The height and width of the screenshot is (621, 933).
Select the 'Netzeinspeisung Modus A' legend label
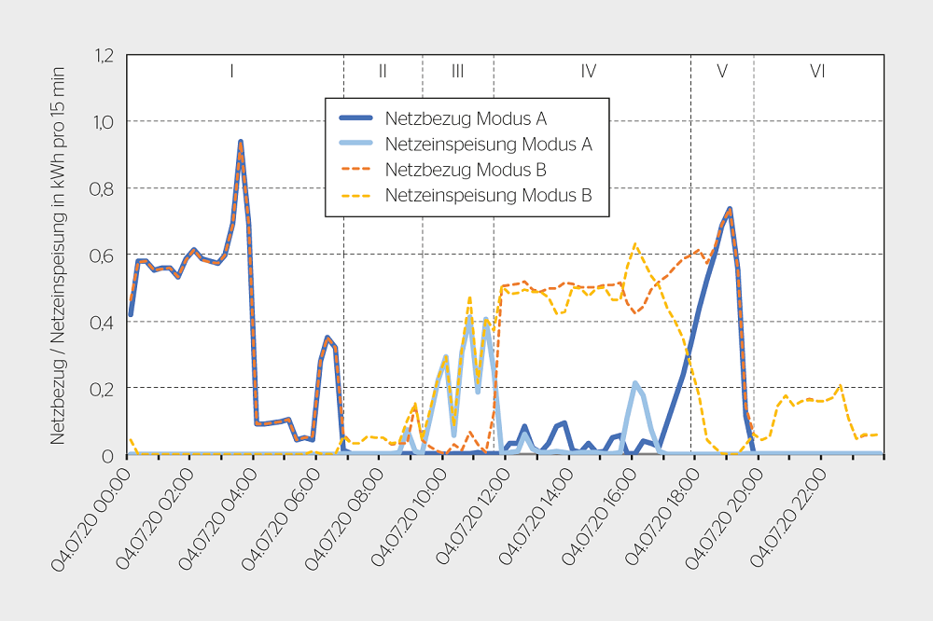(x=488, y=145)
